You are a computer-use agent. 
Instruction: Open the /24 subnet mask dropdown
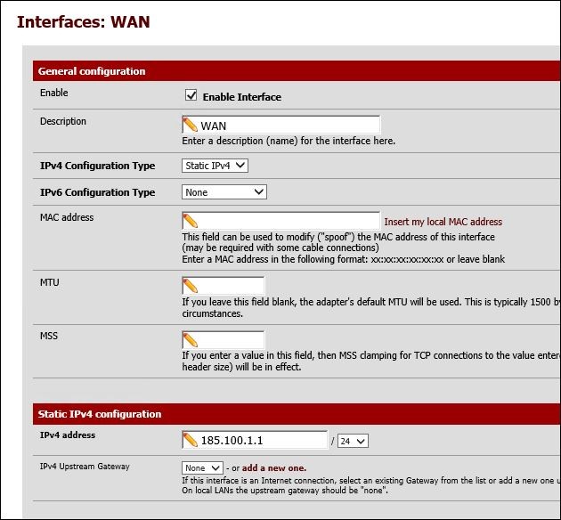pyautogui.click(x=354, y=441)
